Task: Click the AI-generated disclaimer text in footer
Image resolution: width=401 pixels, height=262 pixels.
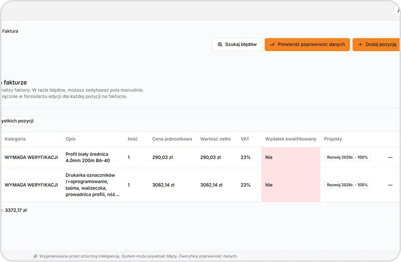Action: click(139, 256)
